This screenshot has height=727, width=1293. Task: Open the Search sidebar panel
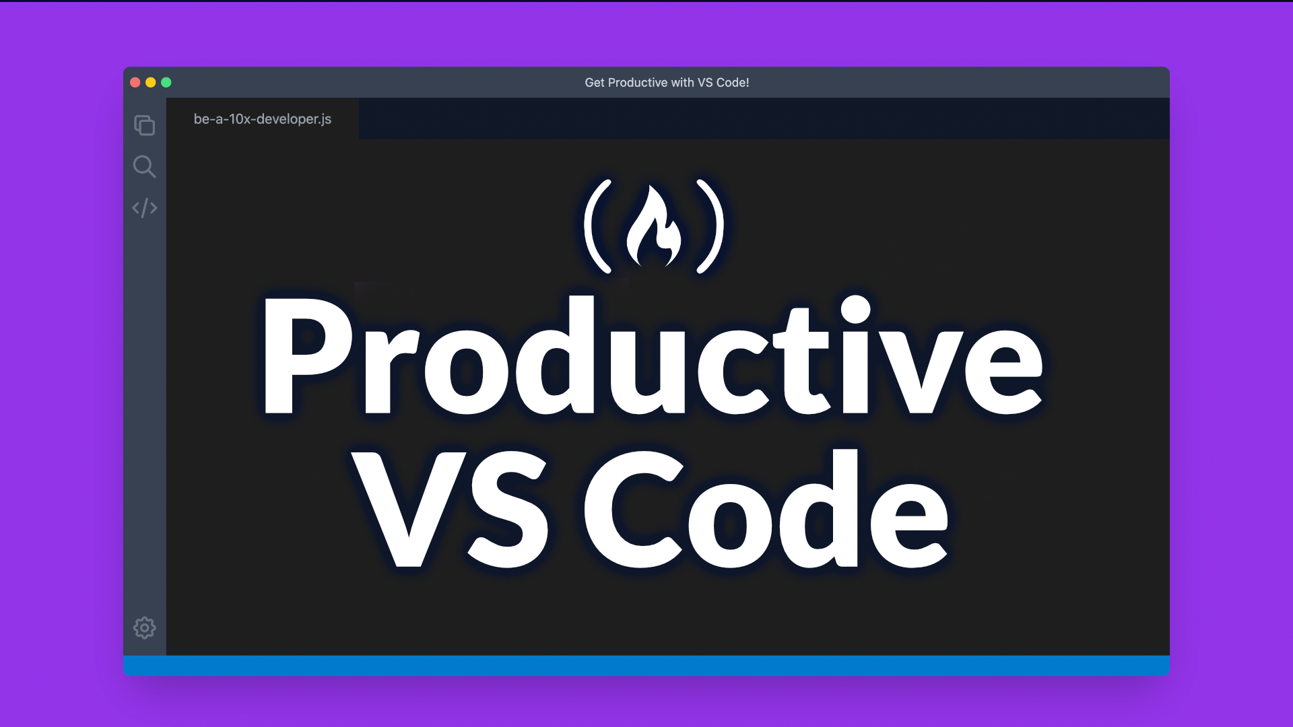click(x=145, y=167)
